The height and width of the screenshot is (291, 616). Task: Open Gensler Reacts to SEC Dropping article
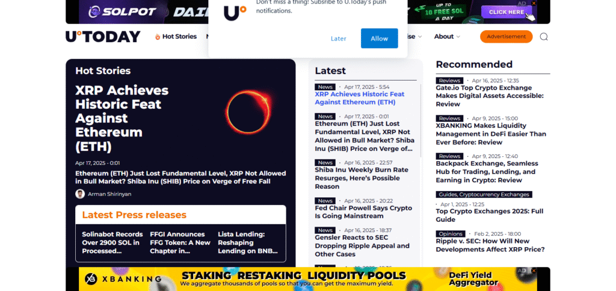click(x=362, y=246)
